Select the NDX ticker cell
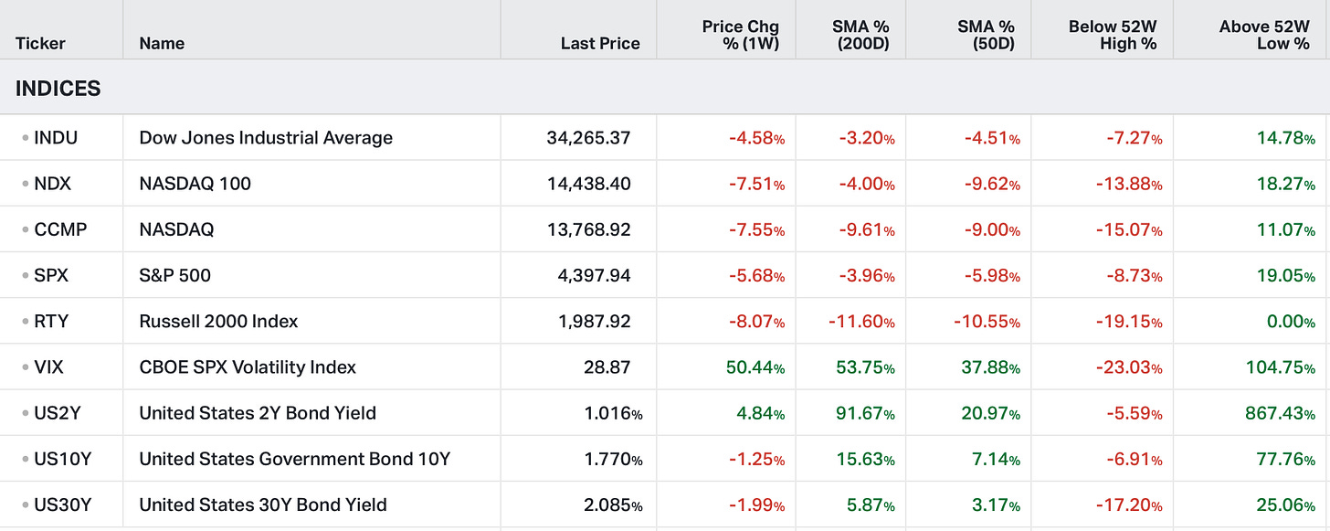This screenshot has height=531, width=1330. 53,184
